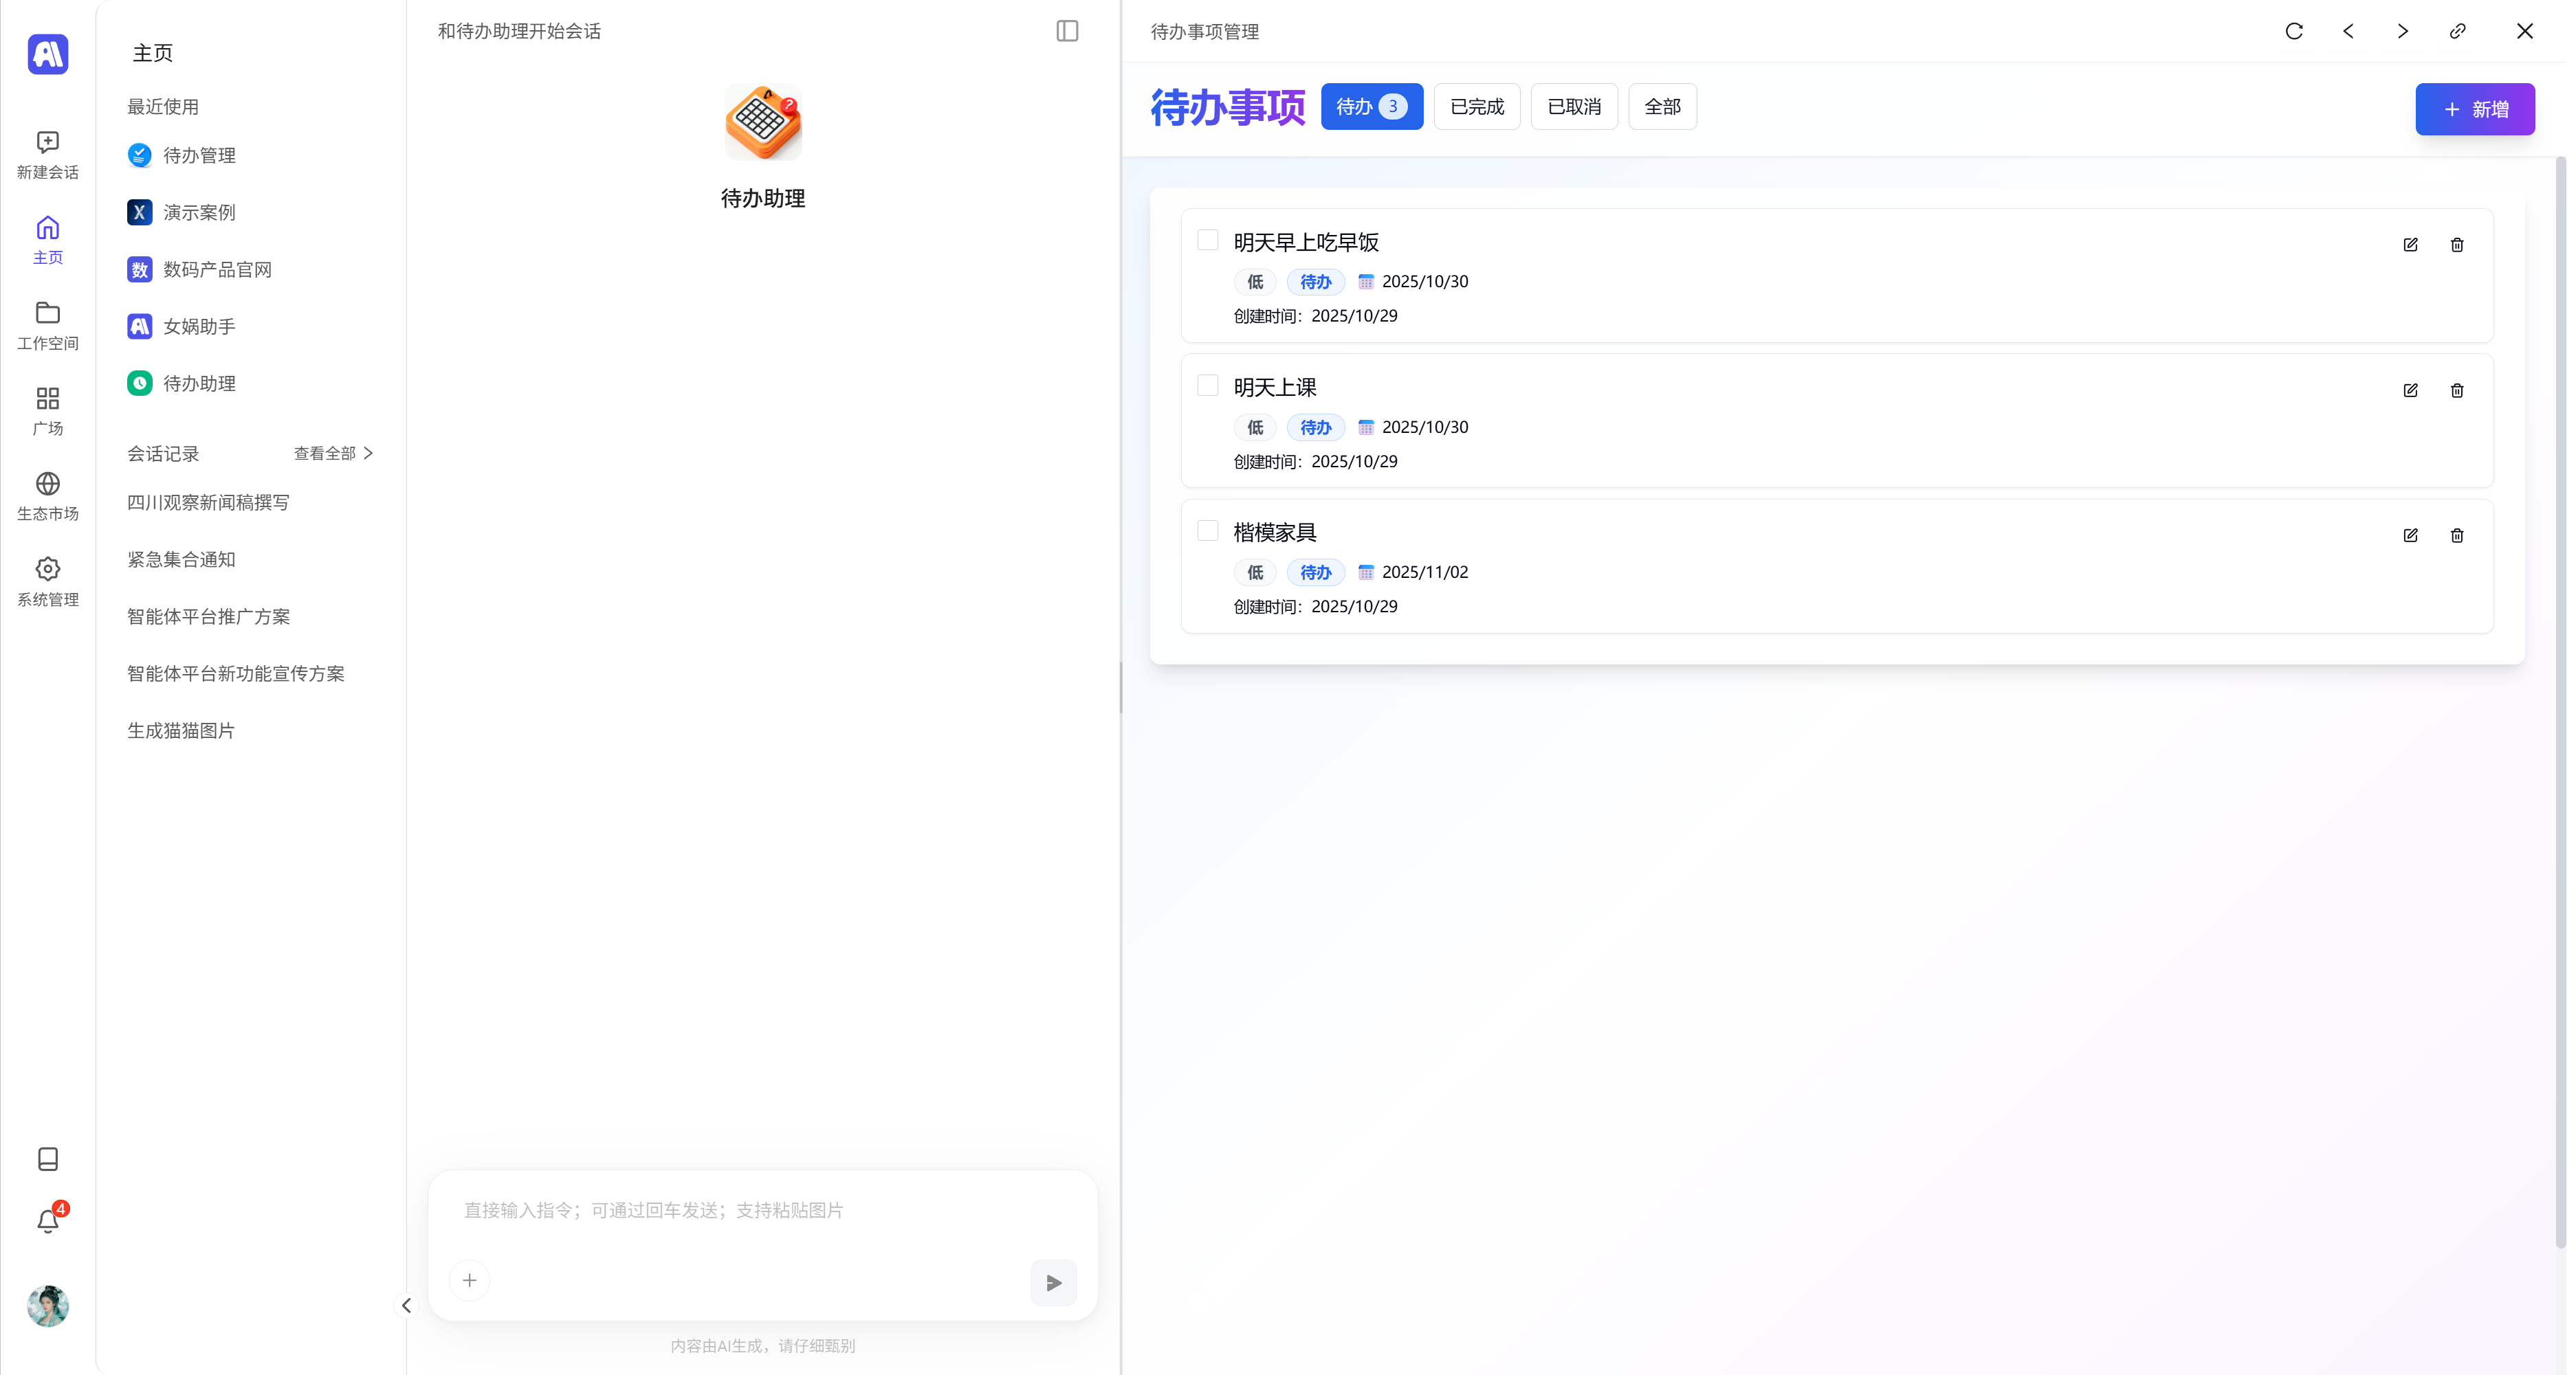Open the plus attachment menu in input box
Image resolution: width=2576 pixels, height=1375 pixels.
click(x=469, y=1280)
